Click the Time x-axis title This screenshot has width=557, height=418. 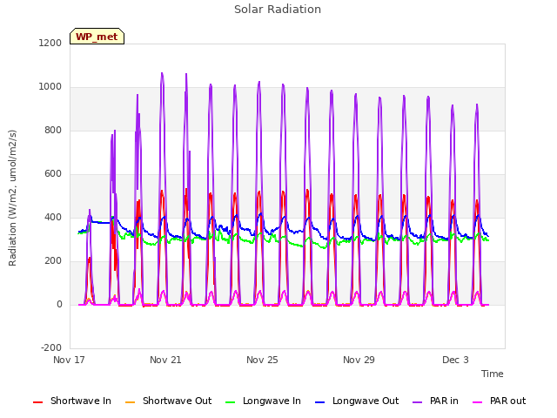(493, 374)
